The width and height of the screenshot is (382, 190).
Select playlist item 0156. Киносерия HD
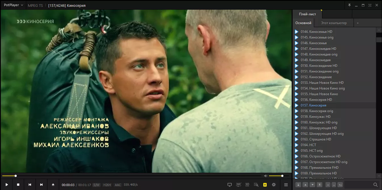[x=335, y=100]
